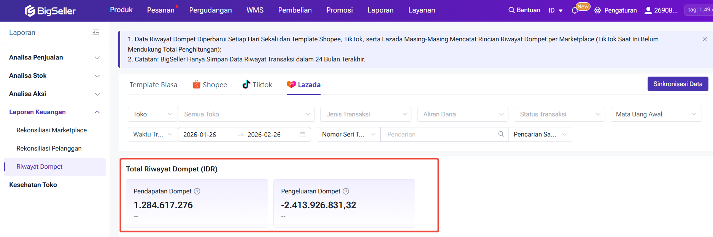Click the search magnifier icon in Pencarian
713x237 pixels.
(501, 134)
